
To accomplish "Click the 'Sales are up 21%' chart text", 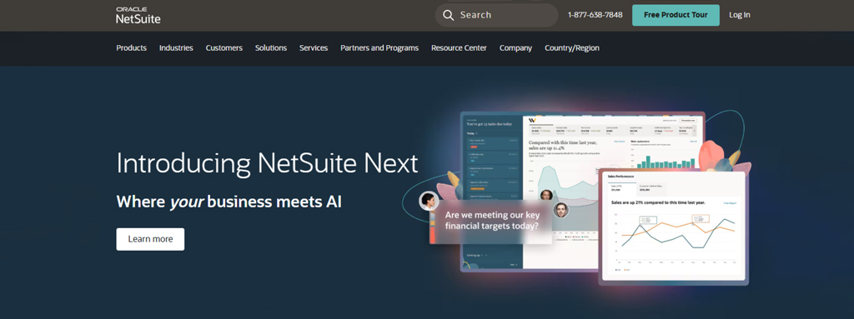I will tap(658, 202).
